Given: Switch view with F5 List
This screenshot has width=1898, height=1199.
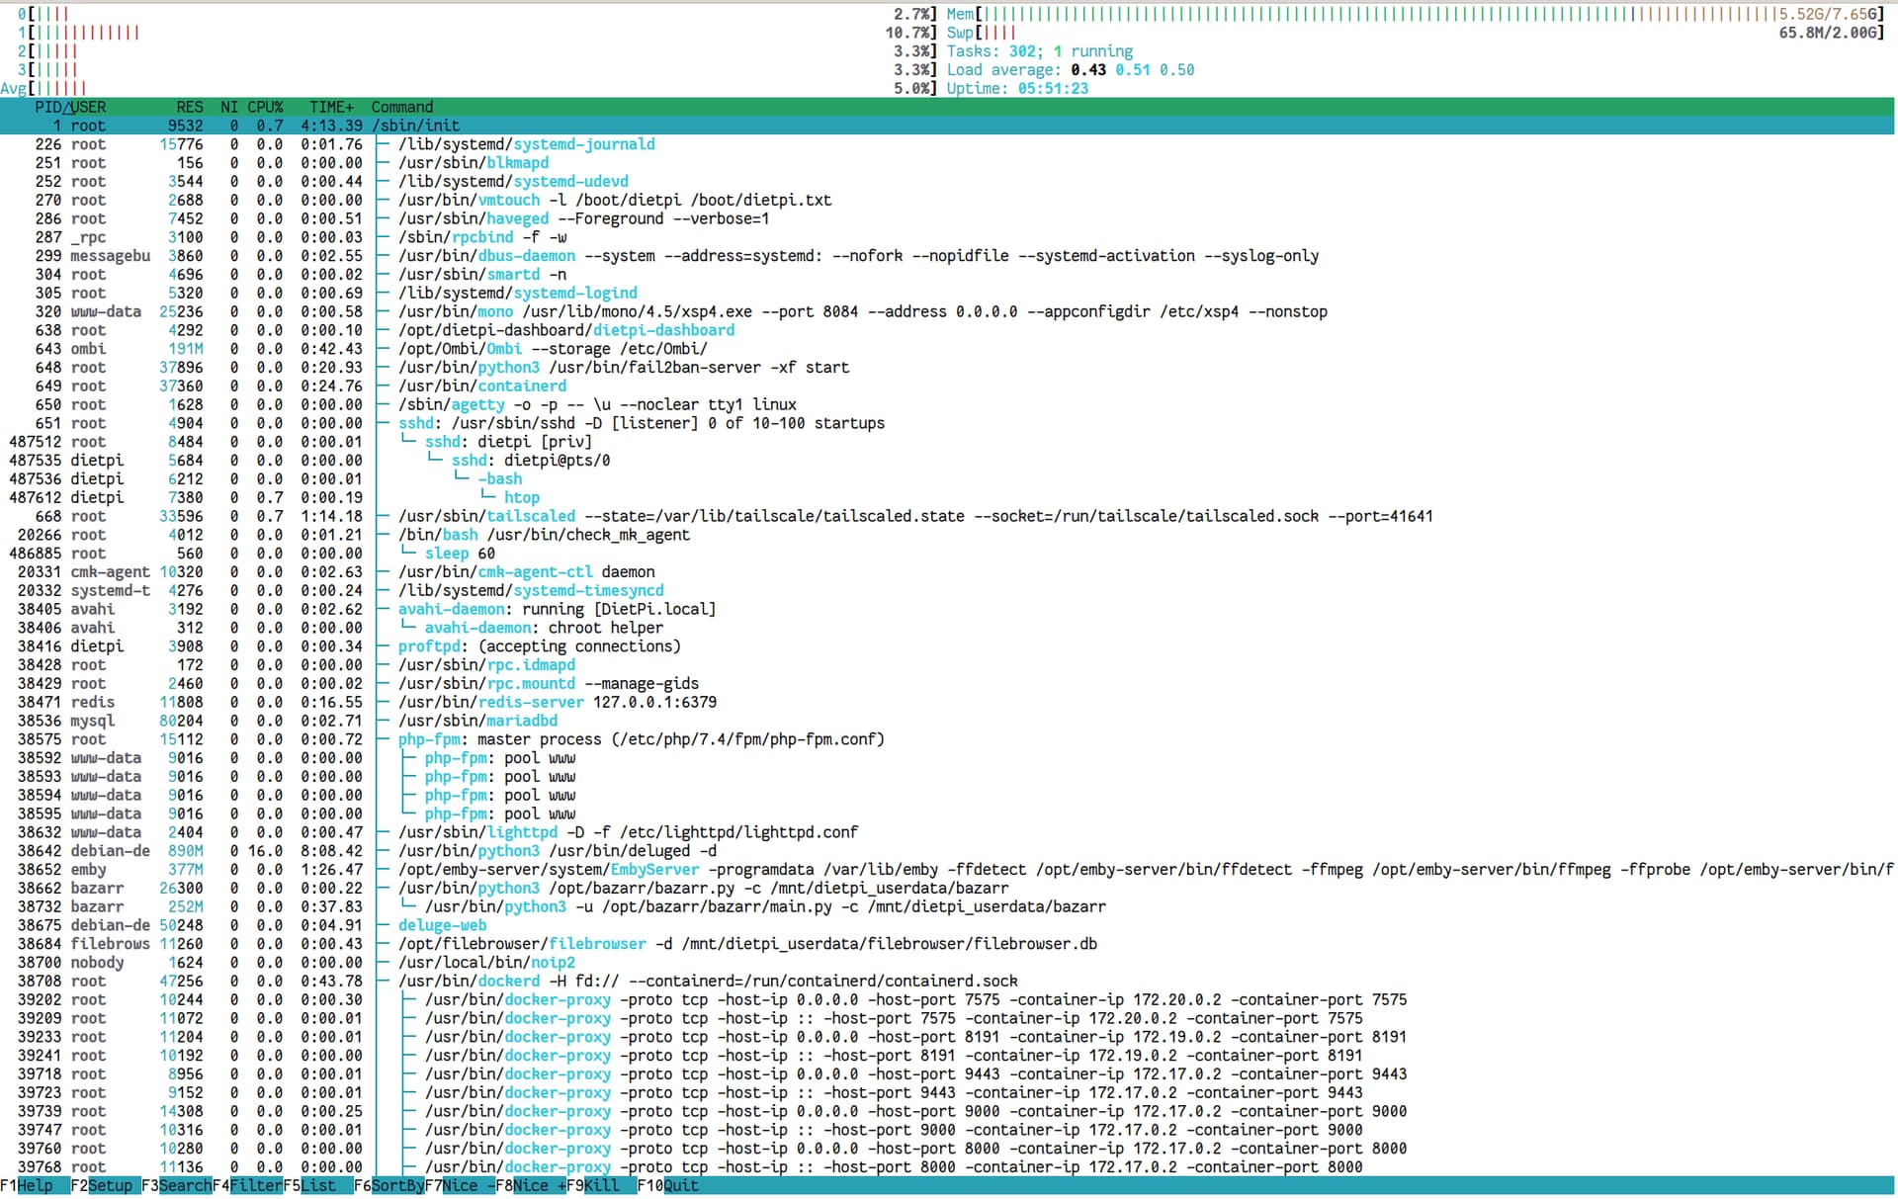Looking at the screenshot, I should (x=318, y=1185).
